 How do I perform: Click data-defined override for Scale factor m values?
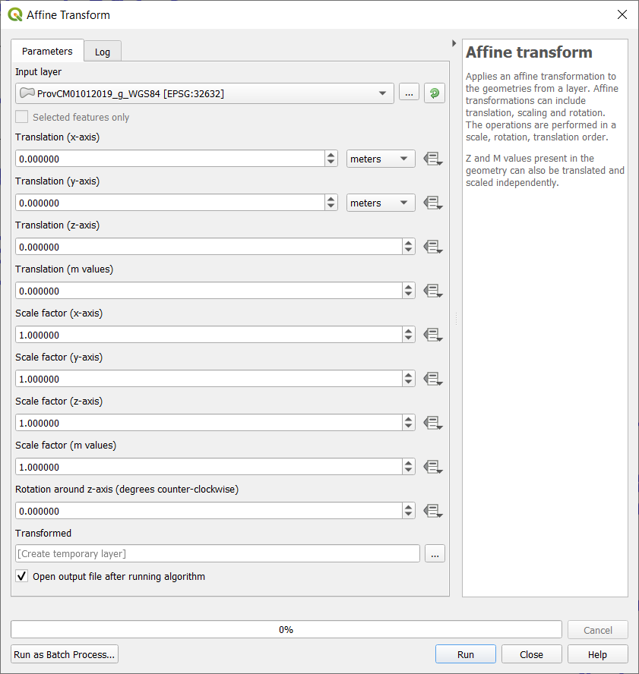click(x=433, y=468)
